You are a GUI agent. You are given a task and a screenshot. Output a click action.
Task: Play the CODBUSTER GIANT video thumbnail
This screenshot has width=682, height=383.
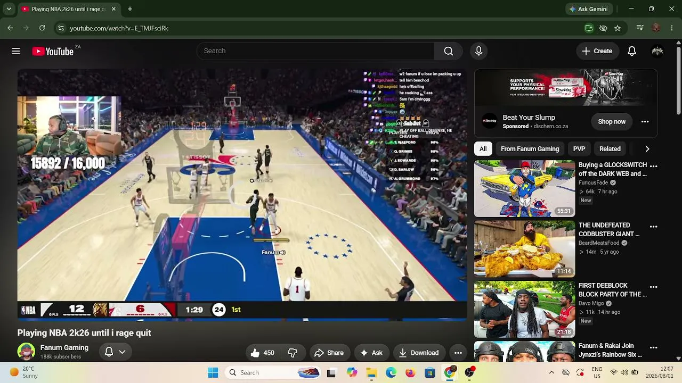click(x=525, y=249)
